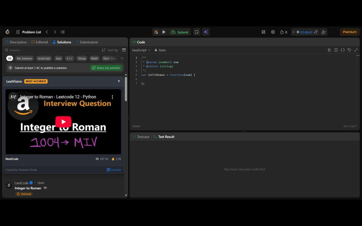This screenshot has width=362, height=226.
Task: Reset code to default with undo icon
Action: click(349, 50)
